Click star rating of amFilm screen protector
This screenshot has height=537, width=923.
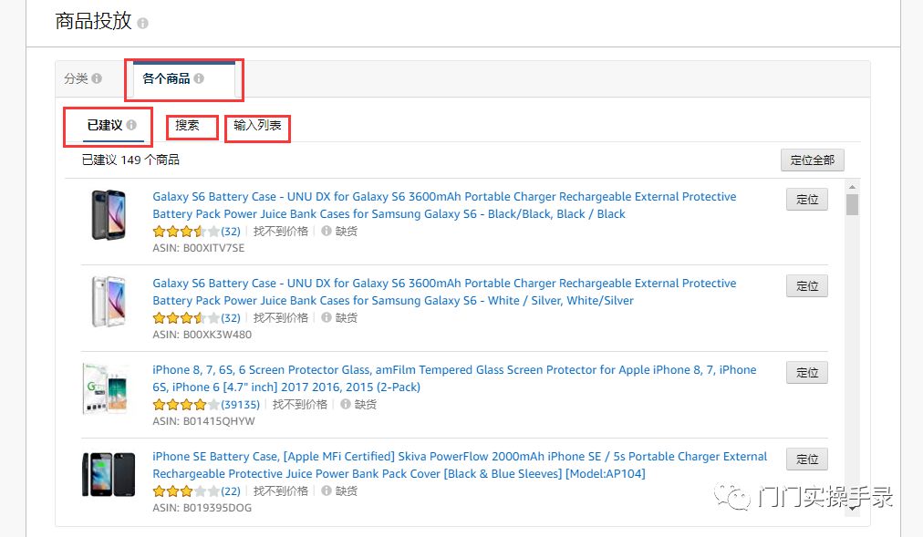click(x=186, y=405)
